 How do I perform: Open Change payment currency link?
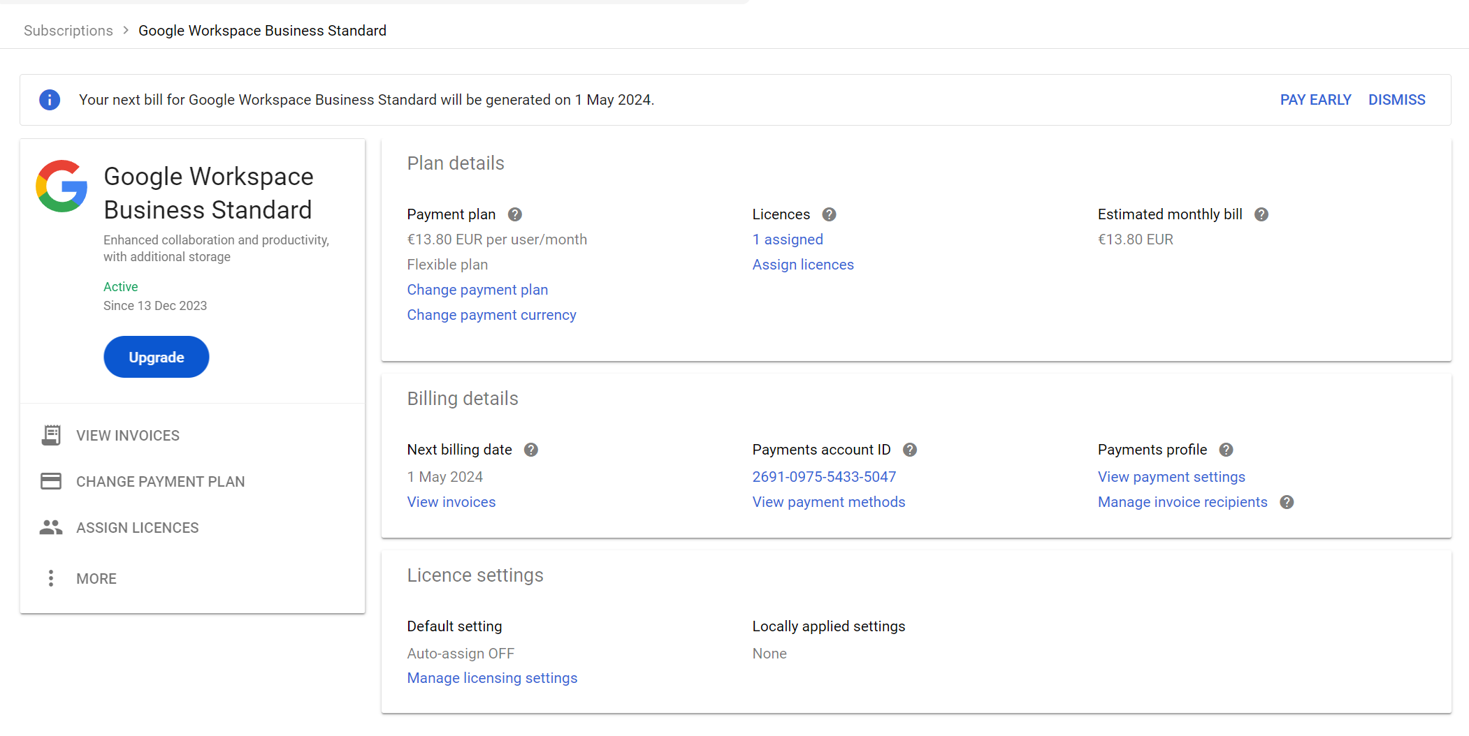tap(491, 315)
